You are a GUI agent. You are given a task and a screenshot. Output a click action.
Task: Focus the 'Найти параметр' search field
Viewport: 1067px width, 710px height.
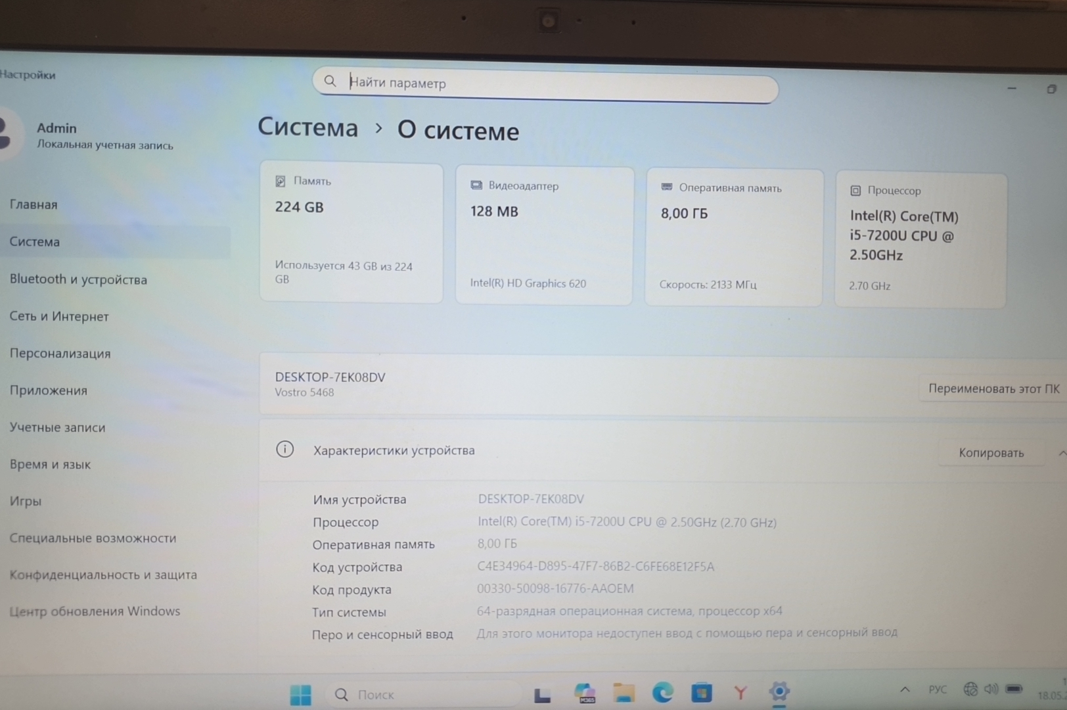coord(545,84)
